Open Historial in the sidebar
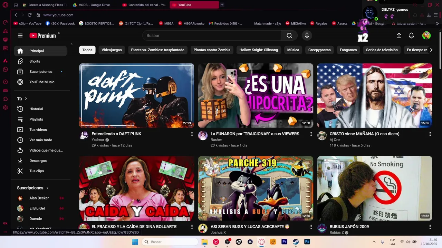The width and height of the screenshot is (442, 248). click(x=40, y=109)
